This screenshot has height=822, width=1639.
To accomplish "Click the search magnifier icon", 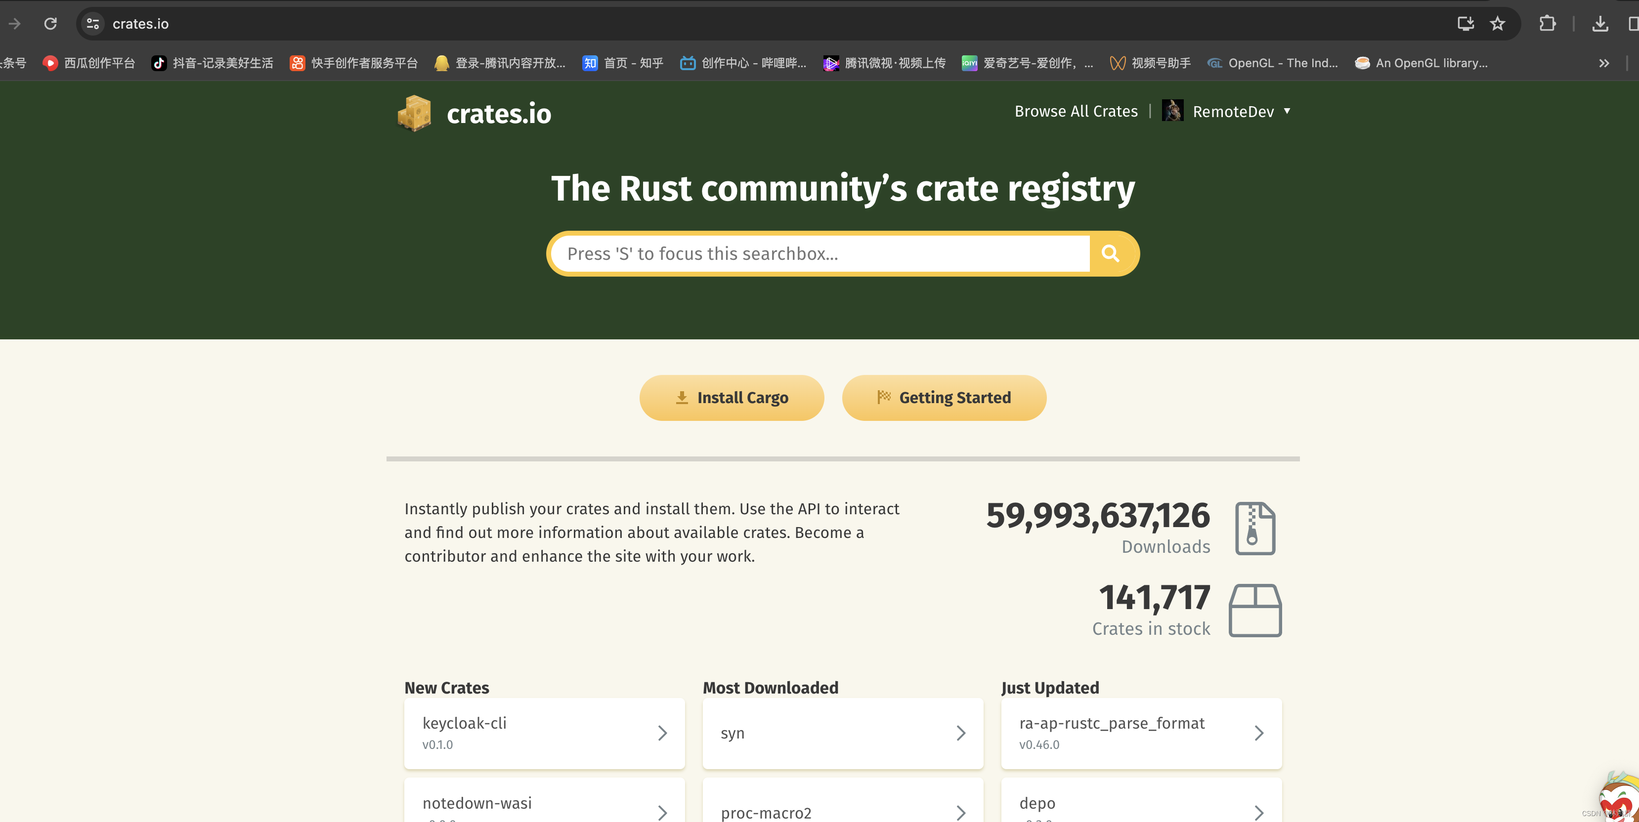I will click(x=1110, y=253).
